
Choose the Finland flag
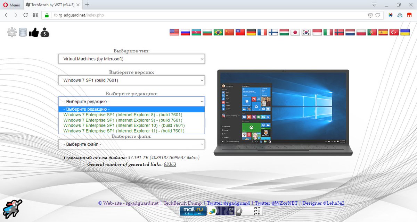coord(273,32)
